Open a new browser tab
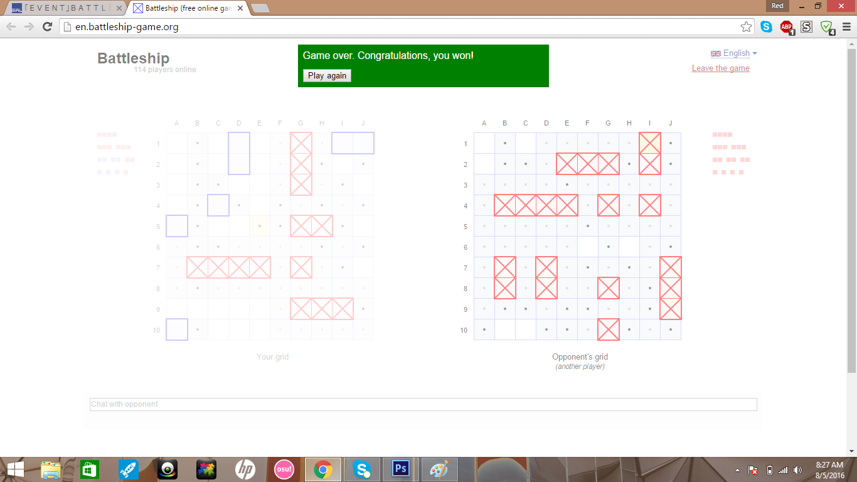Screen dimensions: 857x482 click(260, 8)
